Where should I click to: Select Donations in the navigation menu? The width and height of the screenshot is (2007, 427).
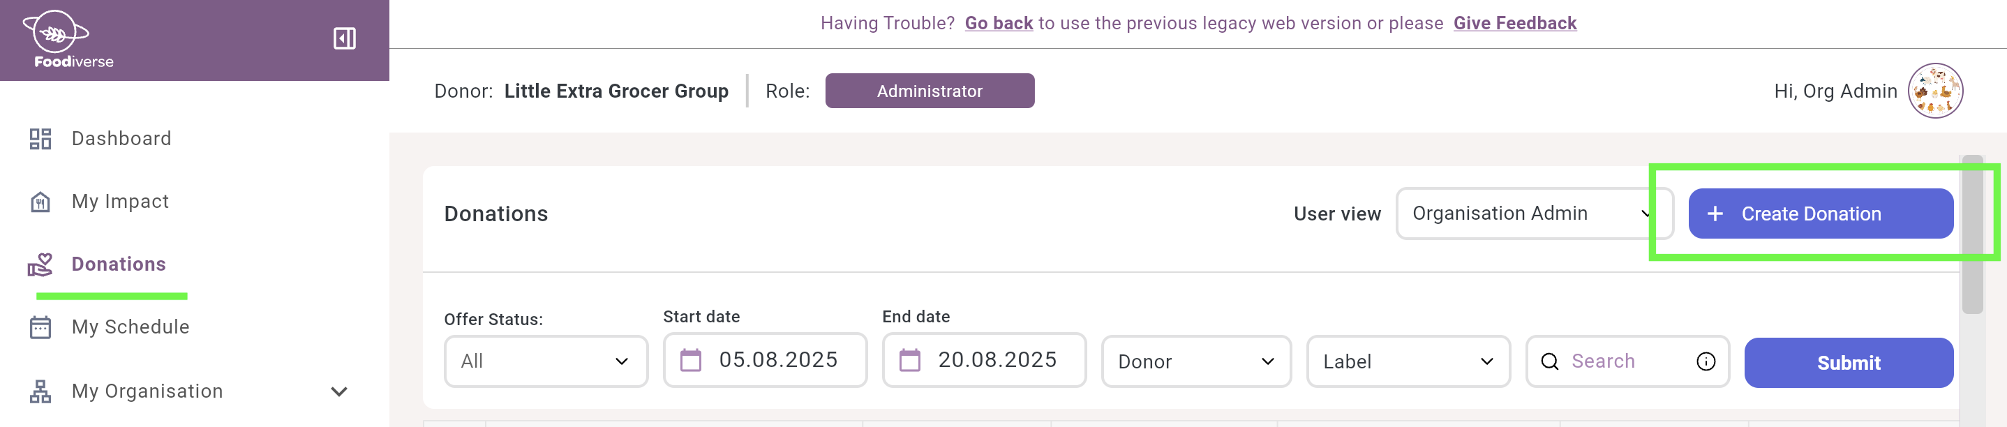click(119, 264)
